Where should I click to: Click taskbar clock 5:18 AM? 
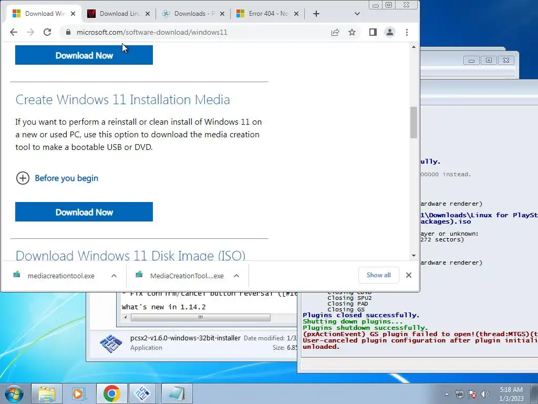511,390
